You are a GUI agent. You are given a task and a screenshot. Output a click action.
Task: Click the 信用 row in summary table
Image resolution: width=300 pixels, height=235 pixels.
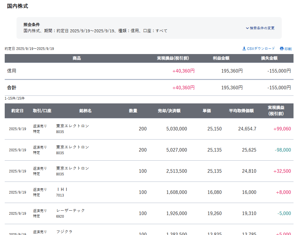[x=12, y=71]
